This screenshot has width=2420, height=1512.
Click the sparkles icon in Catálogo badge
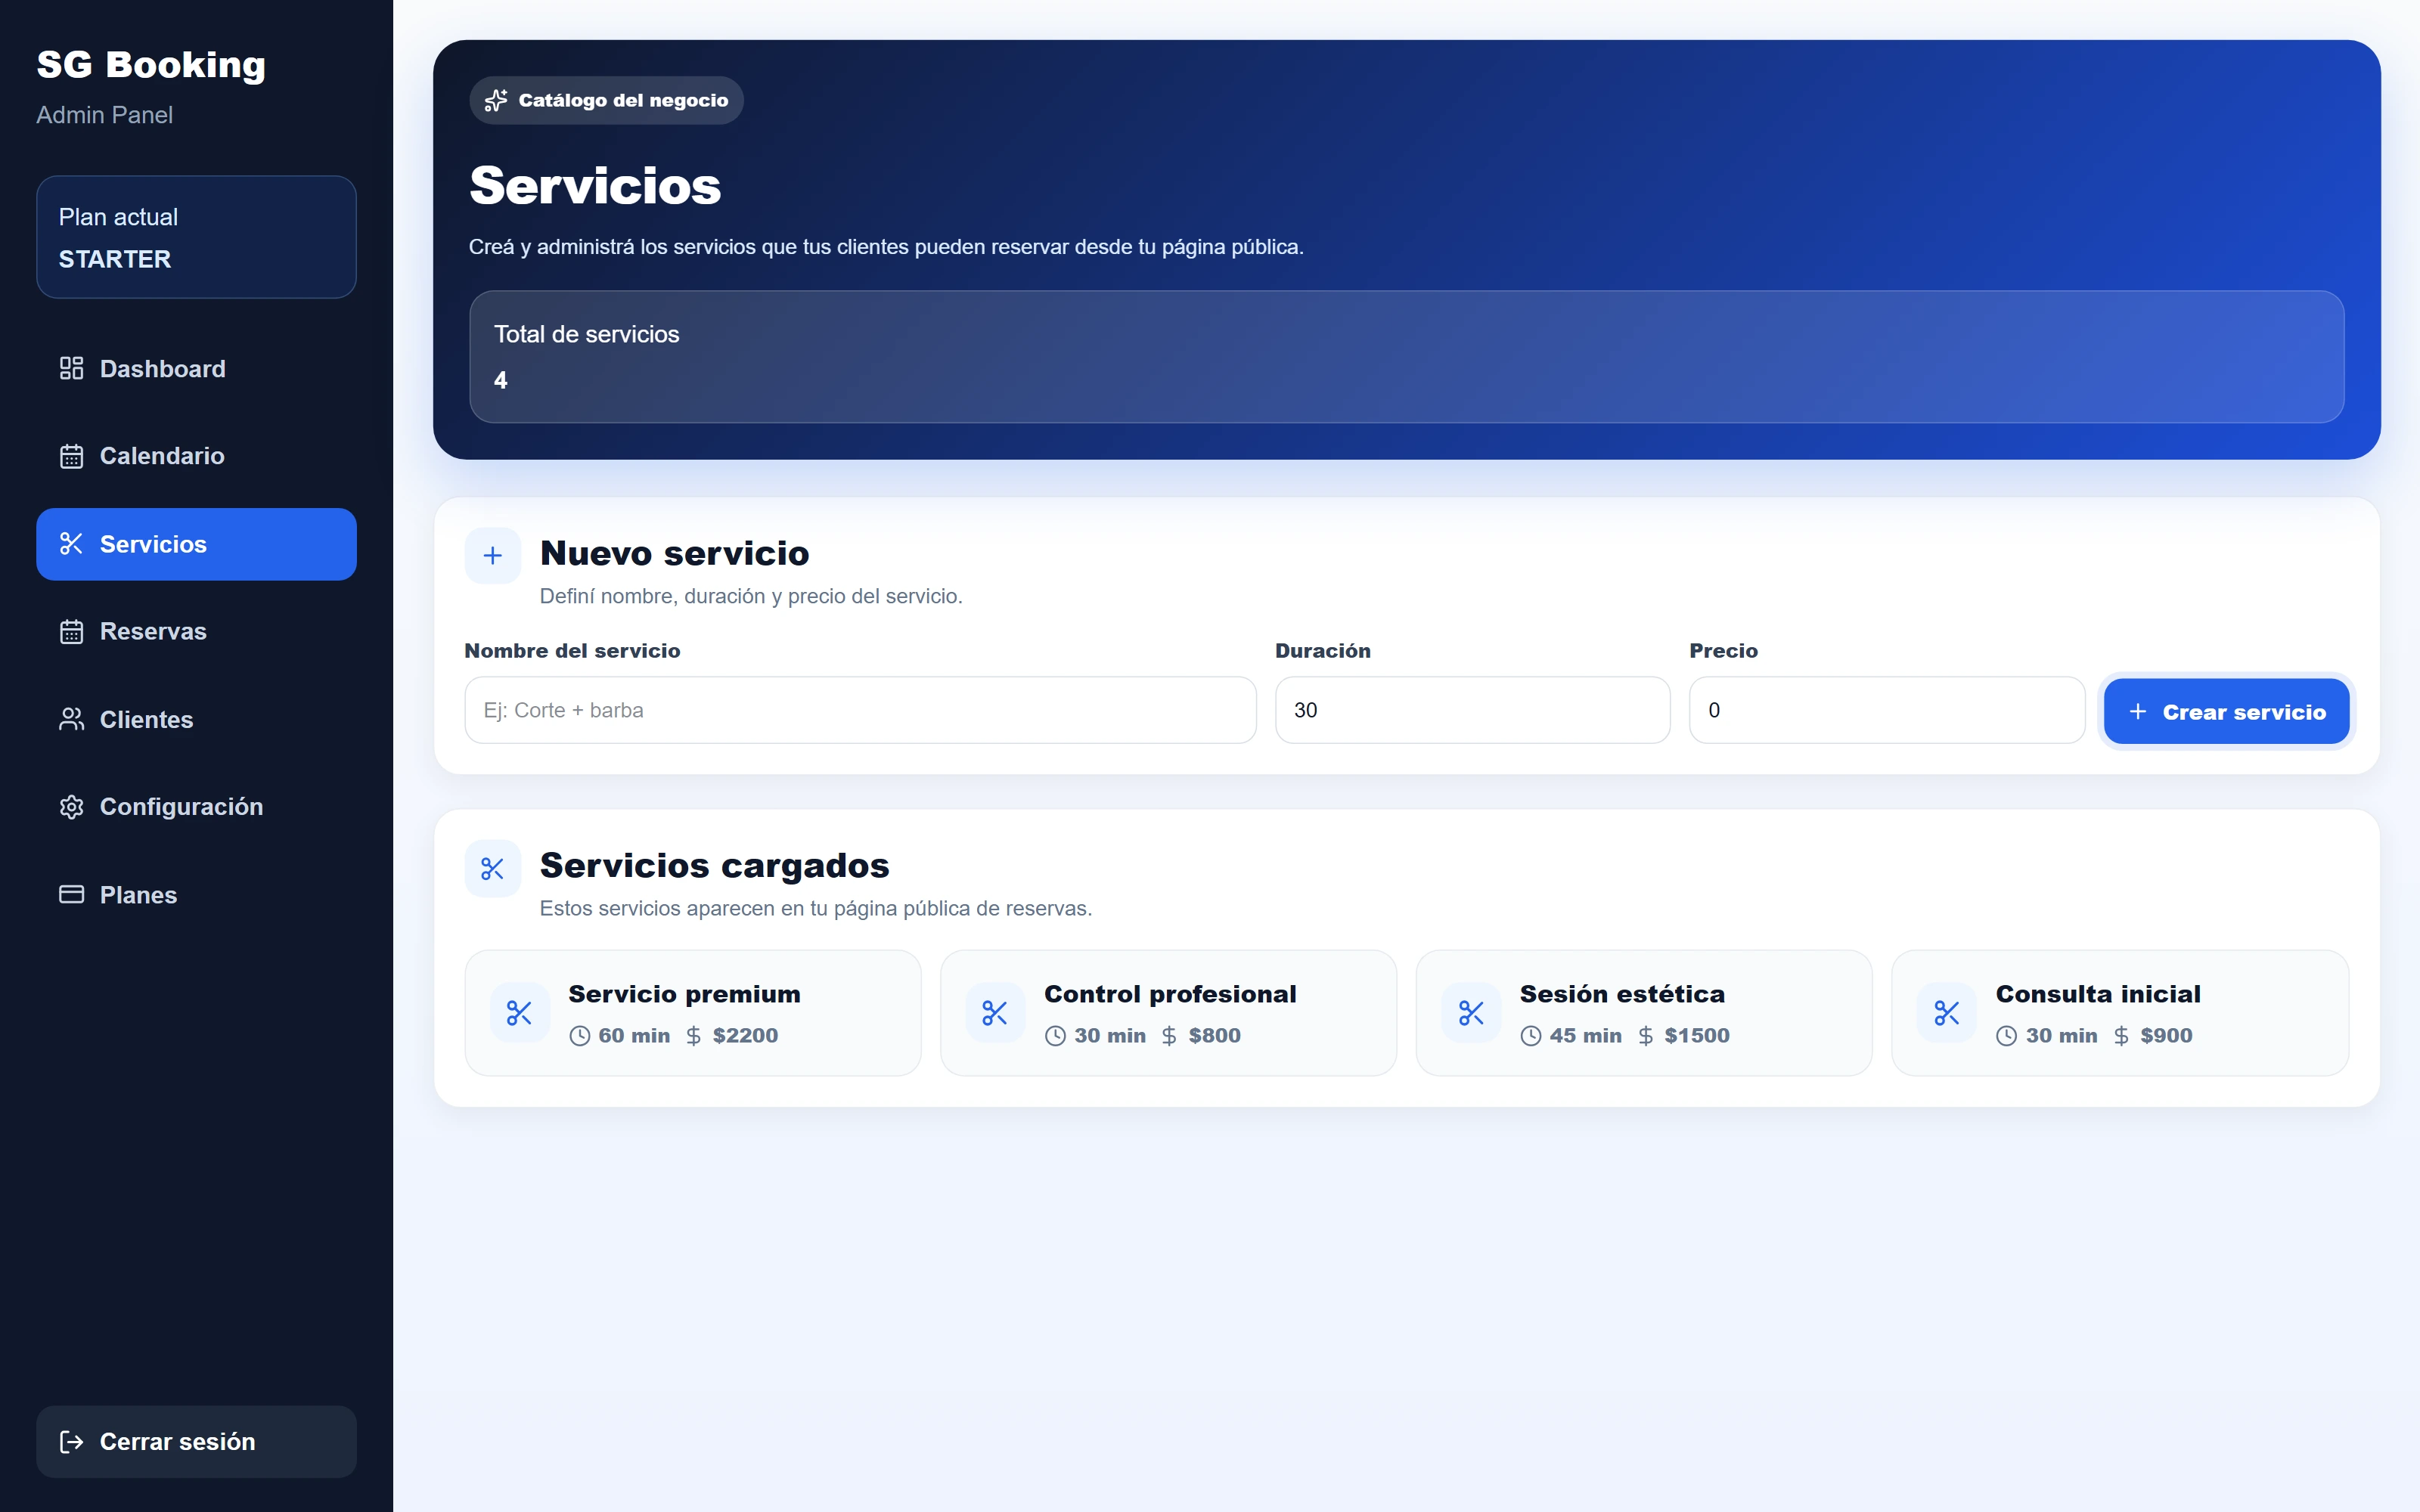coord(496,100)
